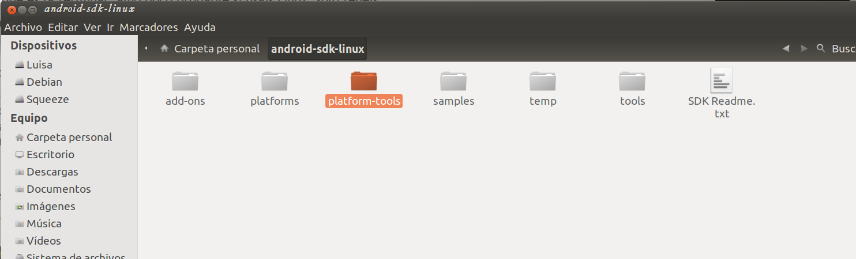Click the search magnifier icon
The width and height of the screenshot is (856, 259).
[x=821, y=49]
